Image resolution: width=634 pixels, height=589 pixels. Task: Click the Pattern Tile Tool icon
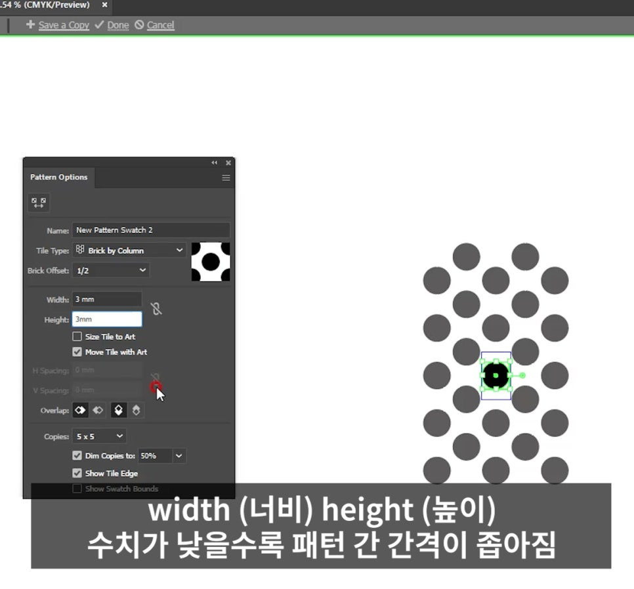click(39, 203)
